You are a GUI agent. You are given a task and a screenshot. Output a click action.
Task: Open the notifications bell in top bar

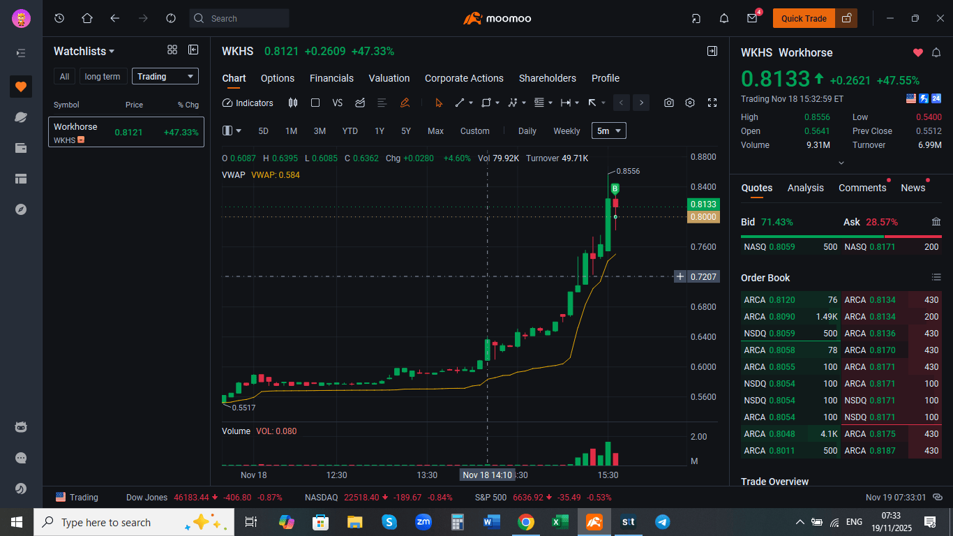click(724, 19)
